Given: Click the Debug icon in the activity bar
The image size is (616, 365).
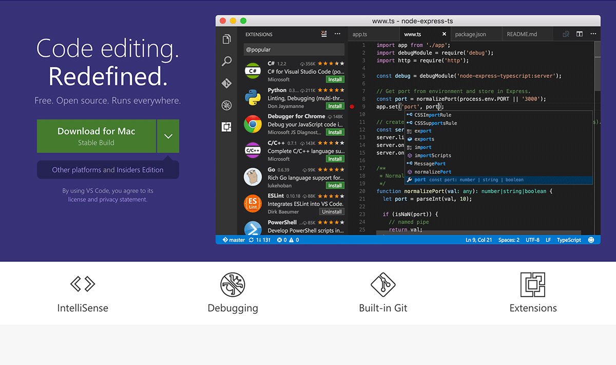Looking at the screenshot, I should click(x=226, y=105).
